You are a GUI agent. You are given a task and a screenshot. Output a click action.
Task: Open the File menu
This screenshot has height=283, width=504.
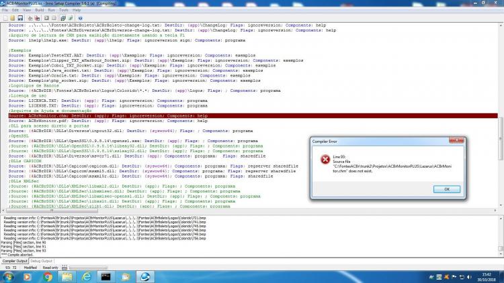click(x=5, y=10)
